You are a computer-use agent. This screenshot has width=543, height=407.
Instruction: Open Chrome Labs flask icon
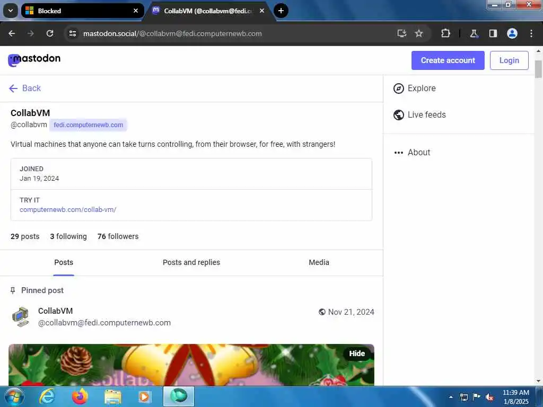tap(474, 33)
